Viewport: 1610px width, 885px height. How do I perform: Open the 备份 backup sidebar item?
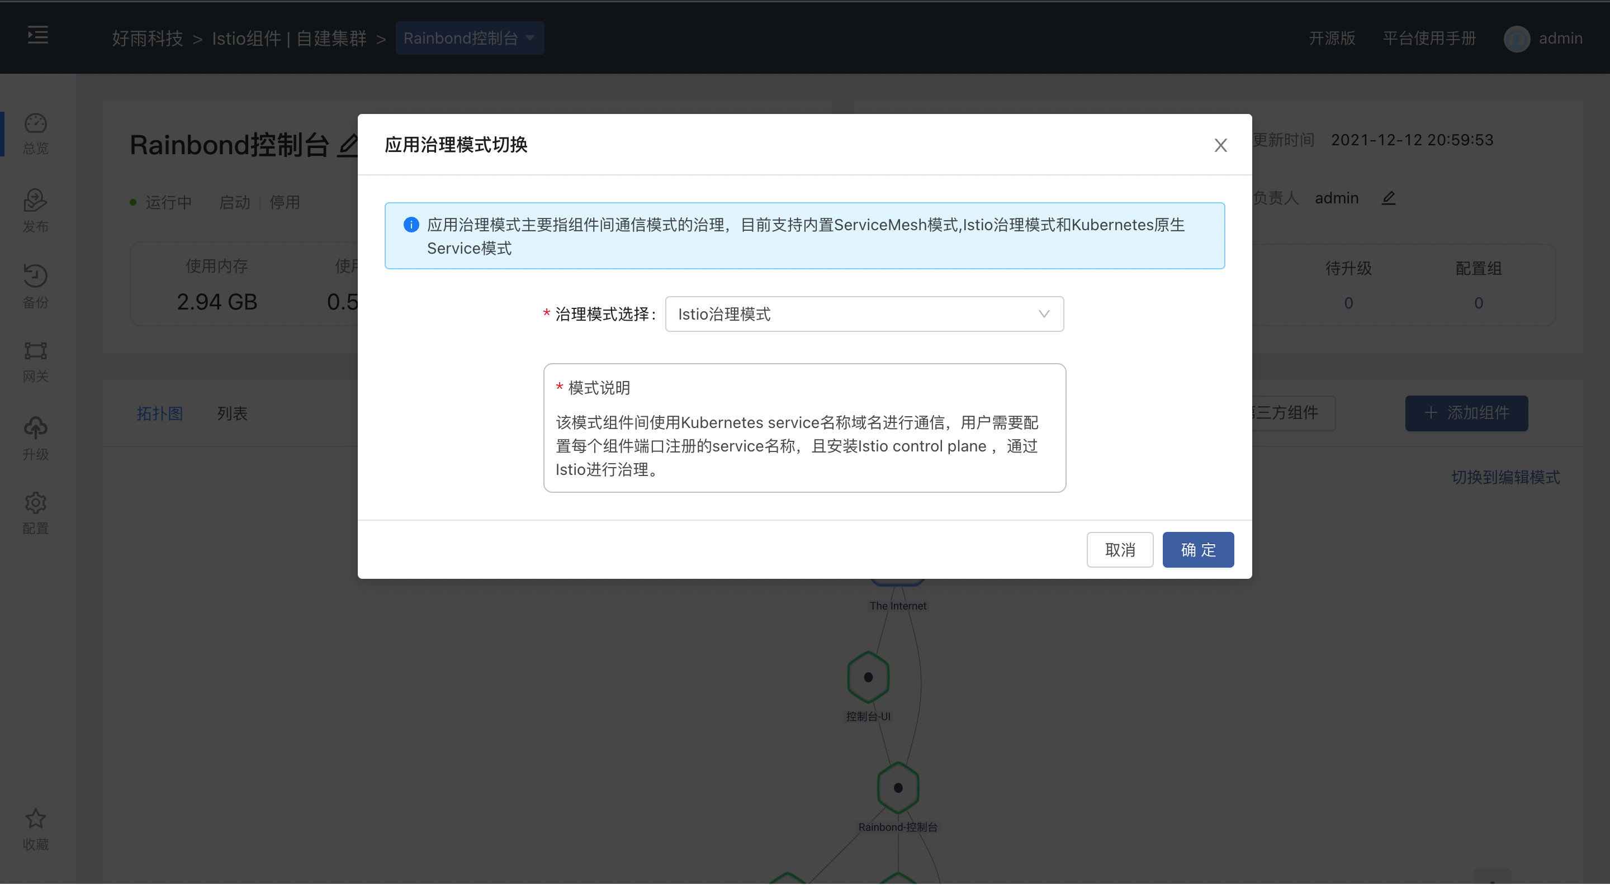(x=36, y=287)
